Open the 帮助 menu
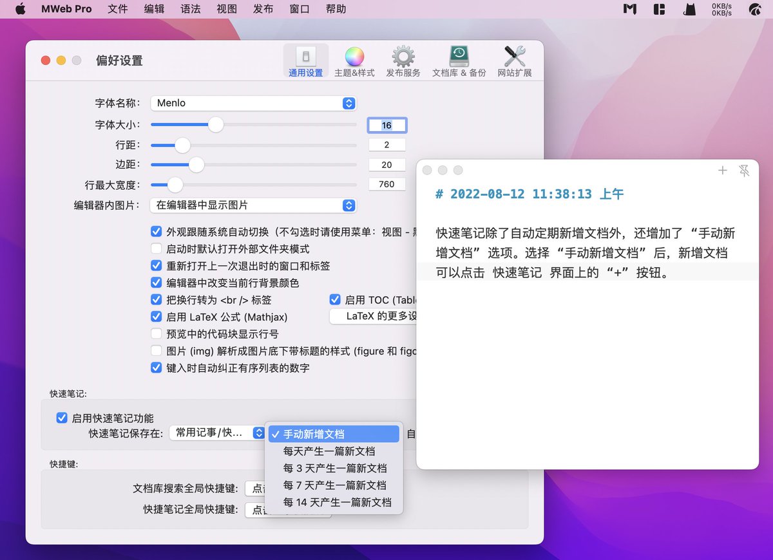Viewport: 773px width, 560px height. point(336,9)
